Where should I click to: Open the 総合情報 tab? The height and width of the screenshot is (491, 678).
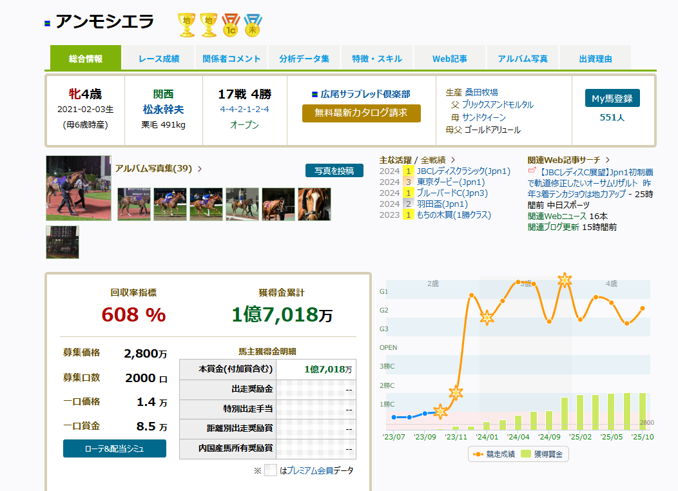[x=86, y=58]
